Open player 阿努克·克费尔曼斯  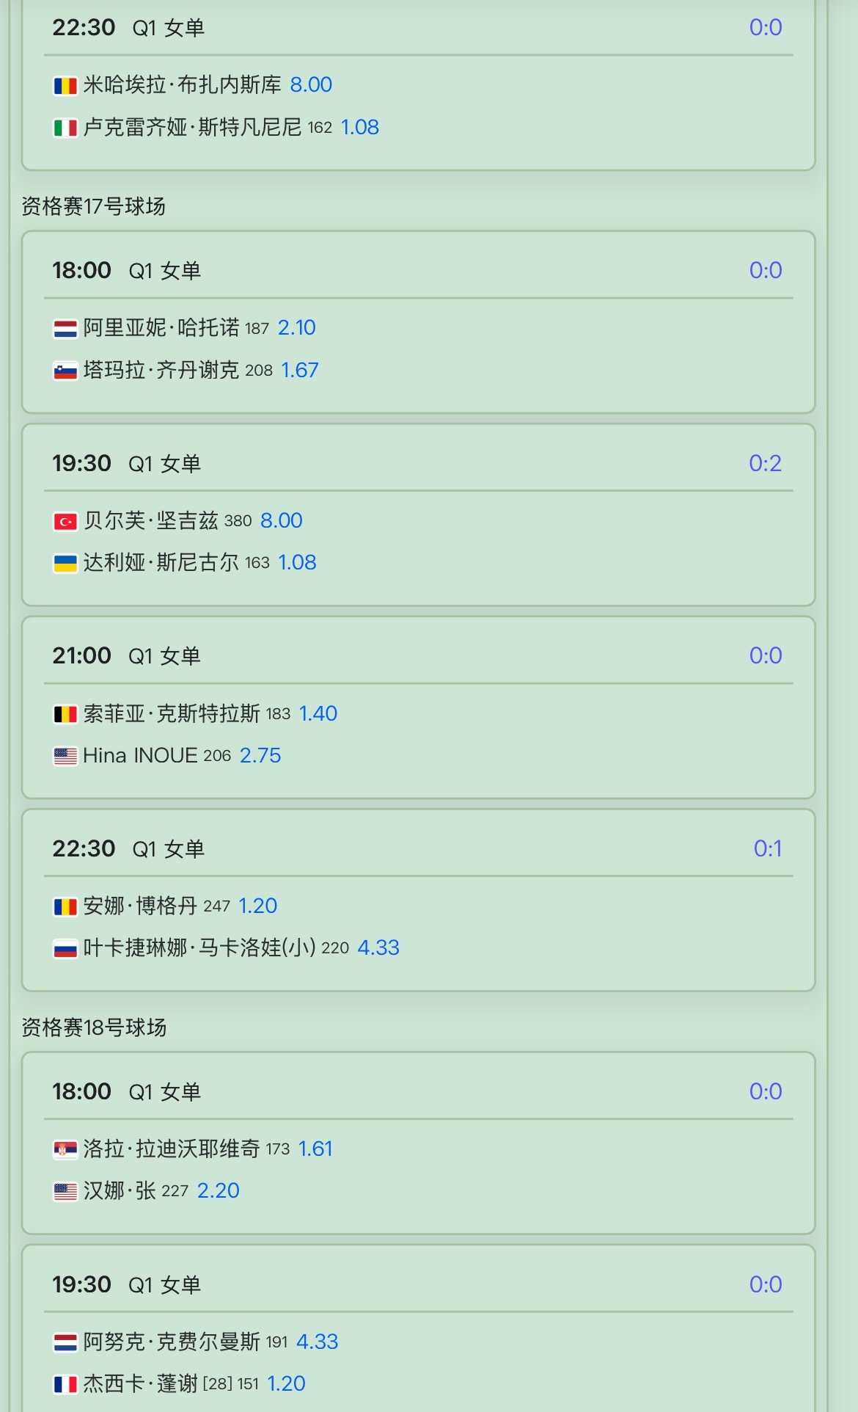point(172,1342)
